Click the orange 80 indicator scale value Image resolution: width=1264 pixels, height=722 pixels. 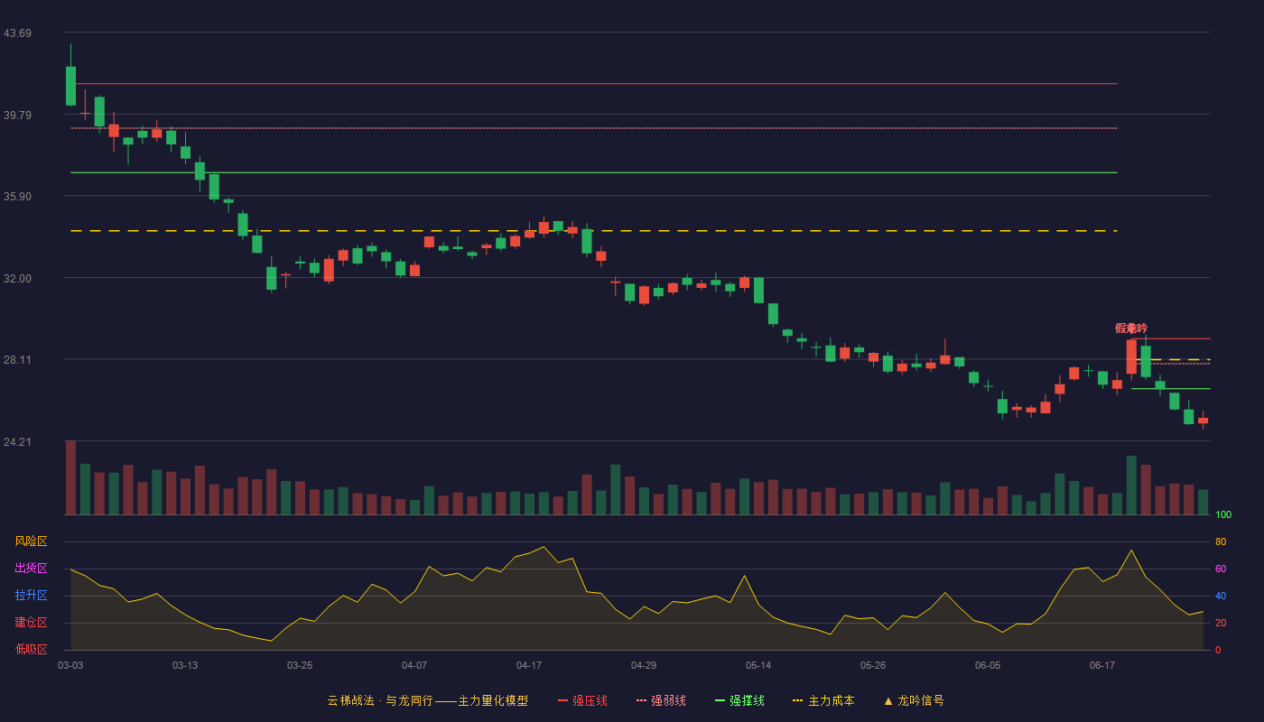point(1220,541)
